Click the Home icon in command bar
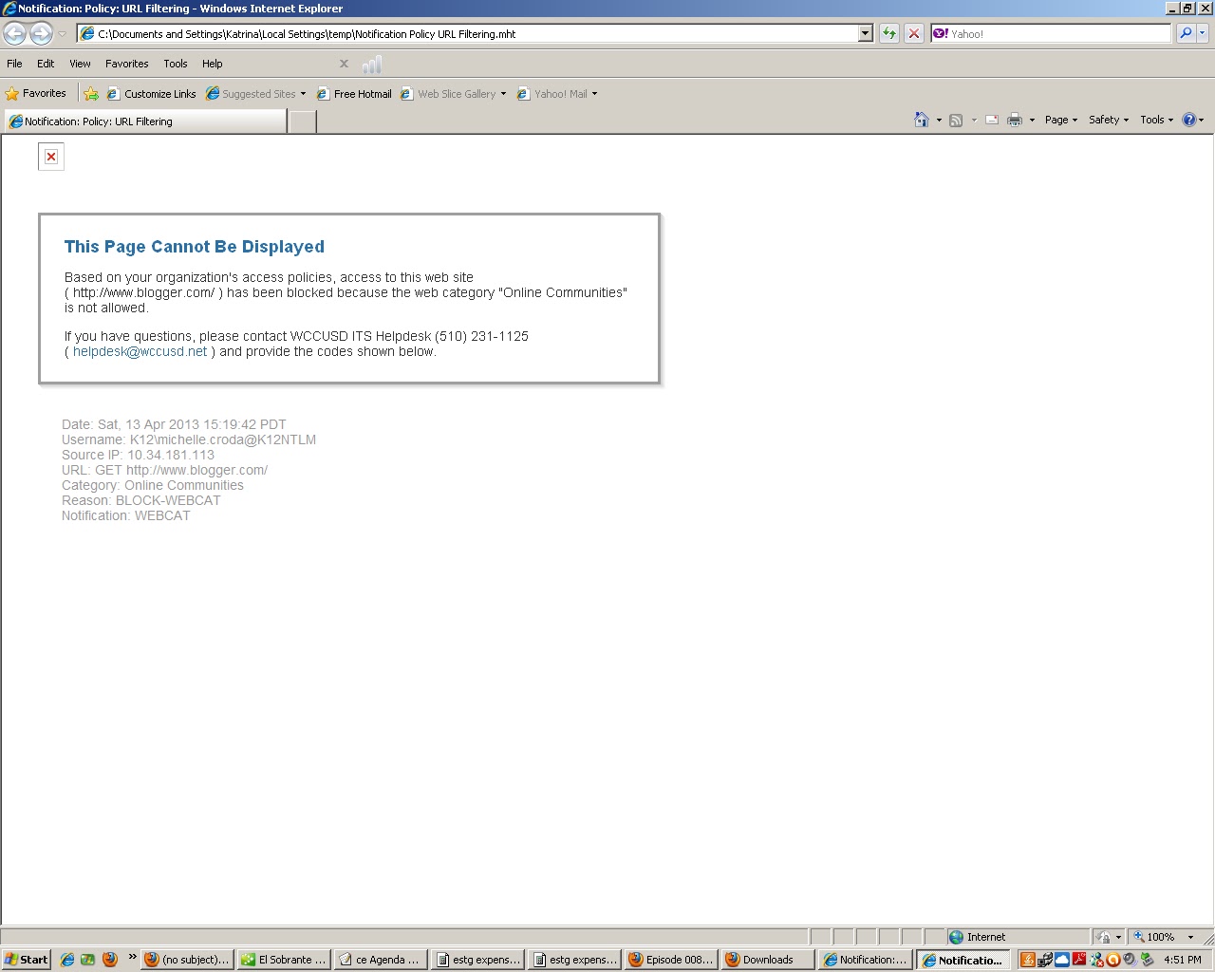1215x972 pixels. click(x=922, y=120)
